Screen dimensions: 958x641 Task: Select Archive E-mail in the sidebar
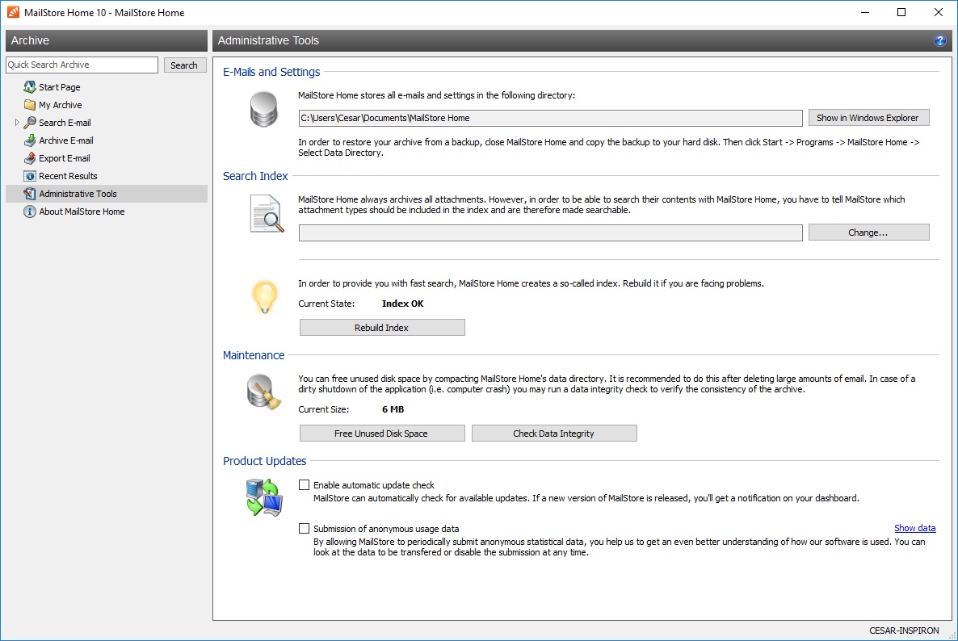pyautogui.click(x=67, y=140)
